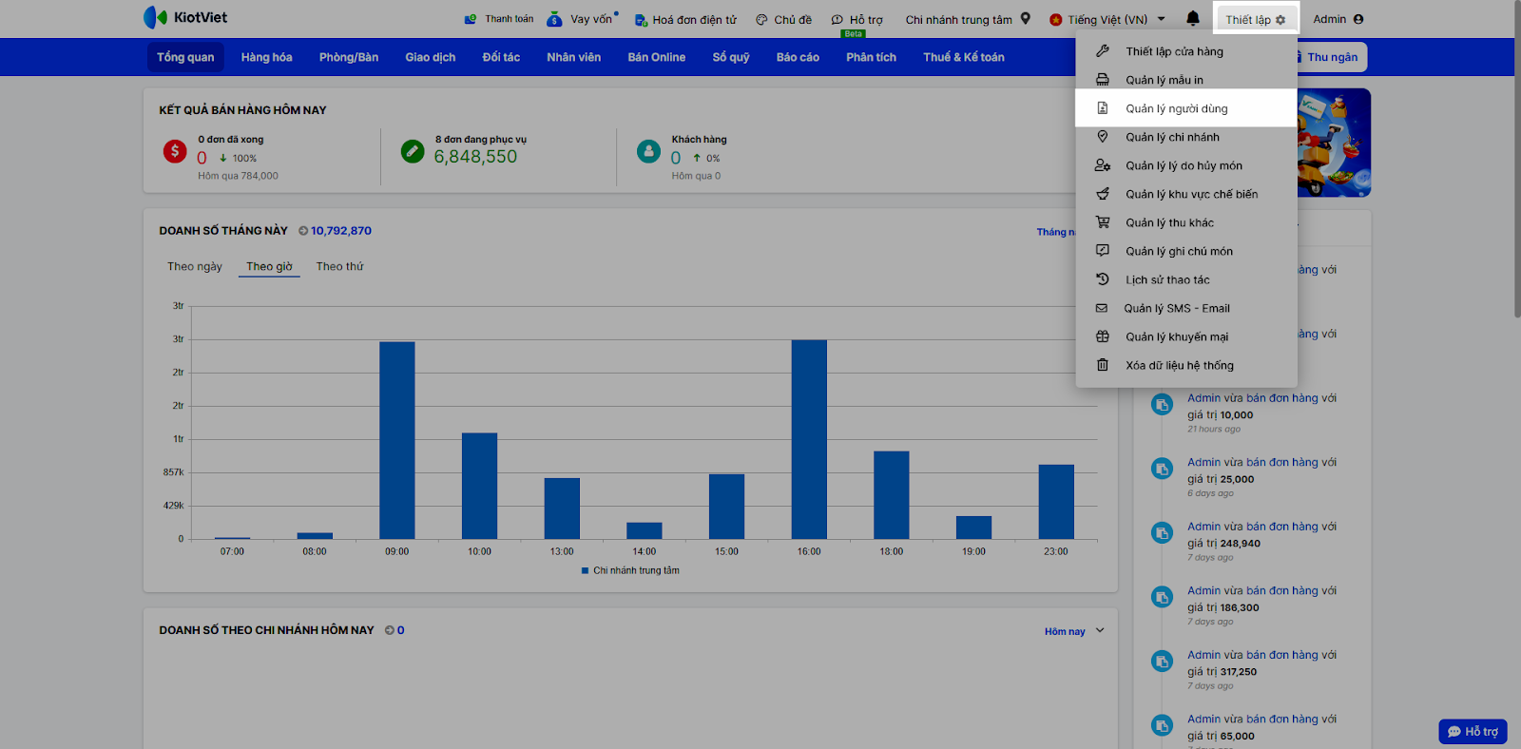Image resolution: width=1521 pixels, height=749 pixels.
Task: Open the Chi nhánh trung tâm branch selector
Action: click(967, 19)
